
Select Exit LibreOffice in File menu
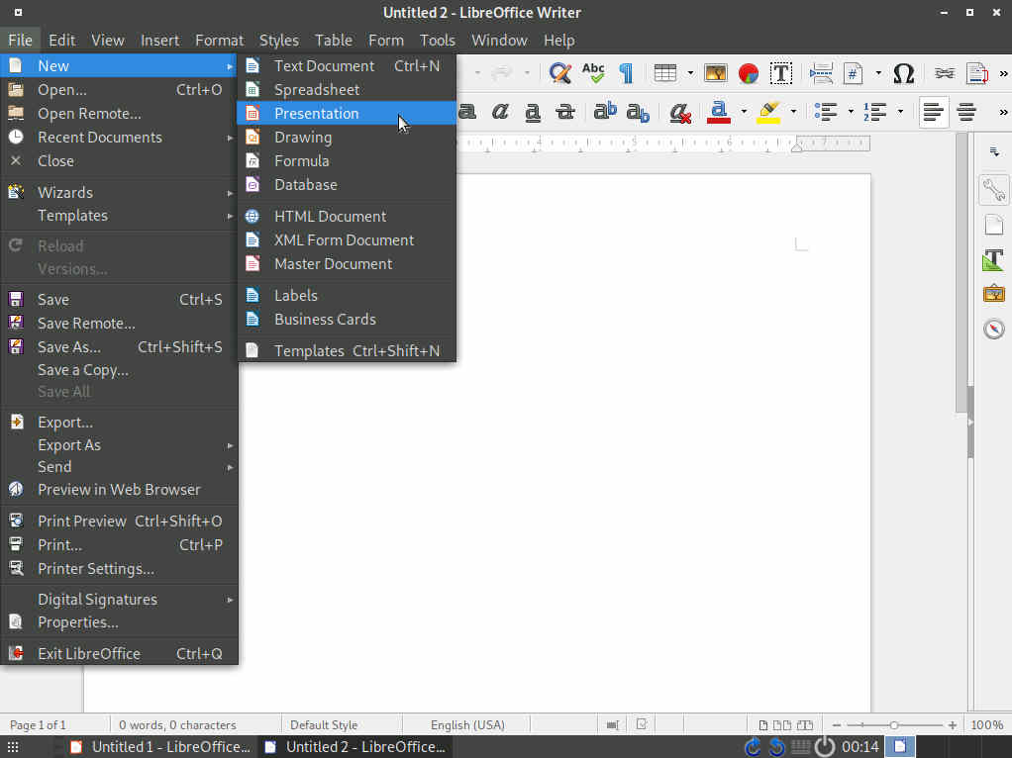point(120,653)
